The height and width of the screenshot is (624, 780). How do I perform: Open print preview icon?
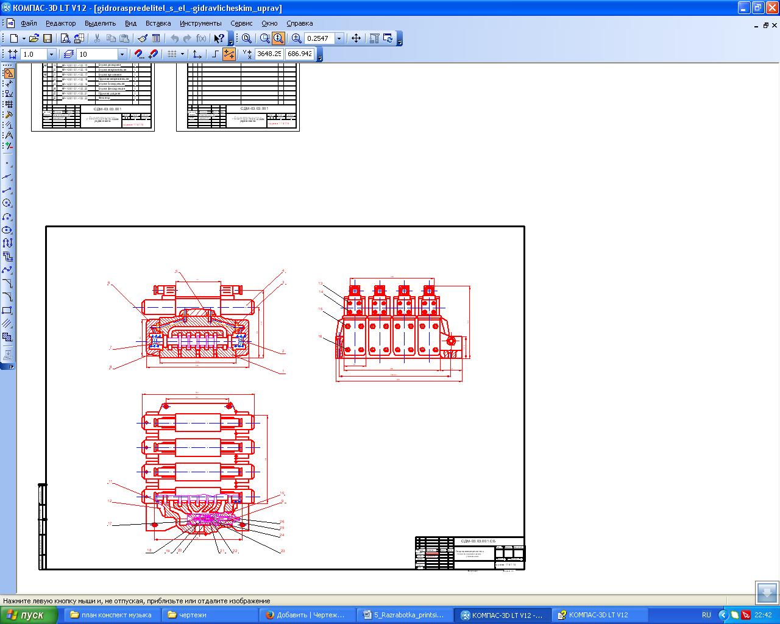[x=65, y=38]
